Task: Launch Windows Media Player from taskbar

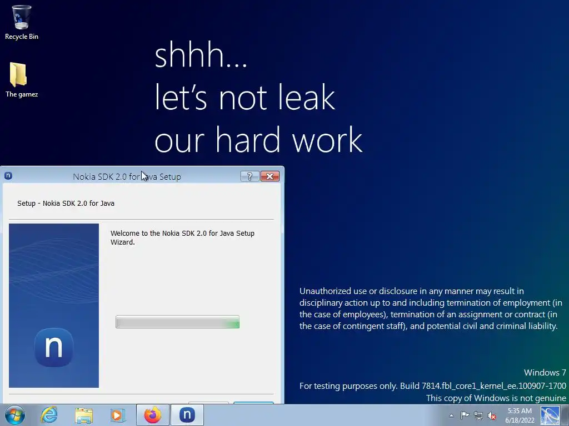Action: (x=118, y=415)
